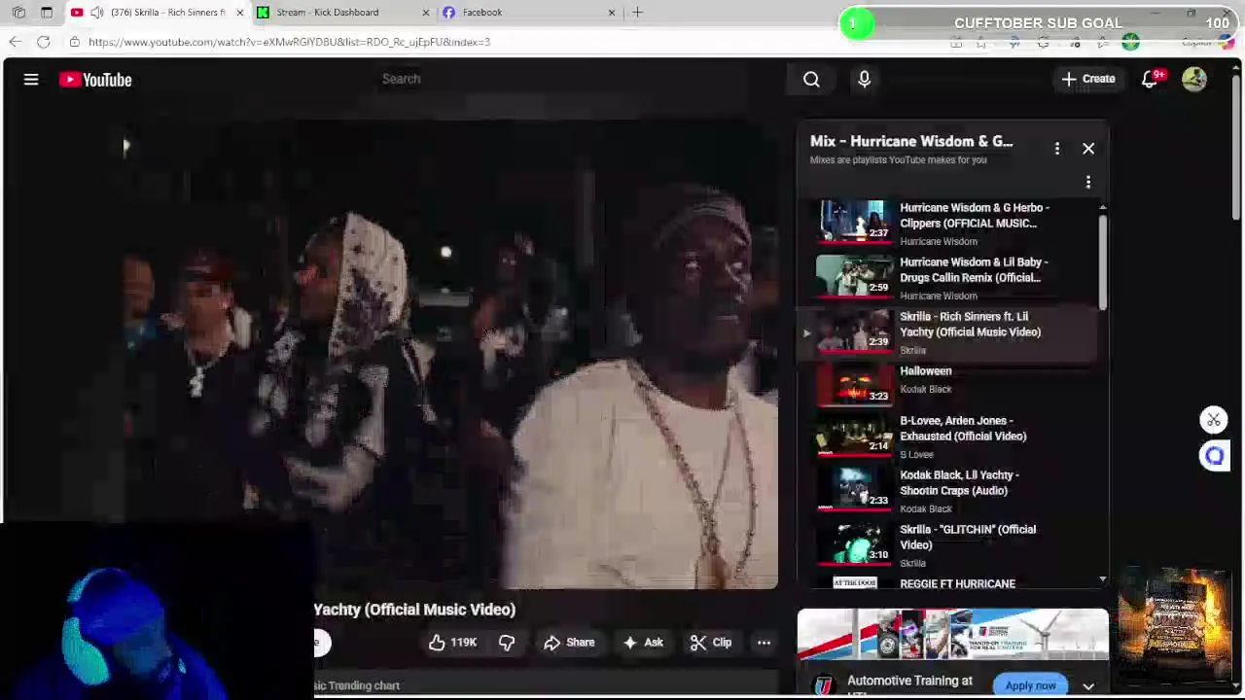Select REGGIE FT HURRICANE playlist item

[x=948, y=582]
